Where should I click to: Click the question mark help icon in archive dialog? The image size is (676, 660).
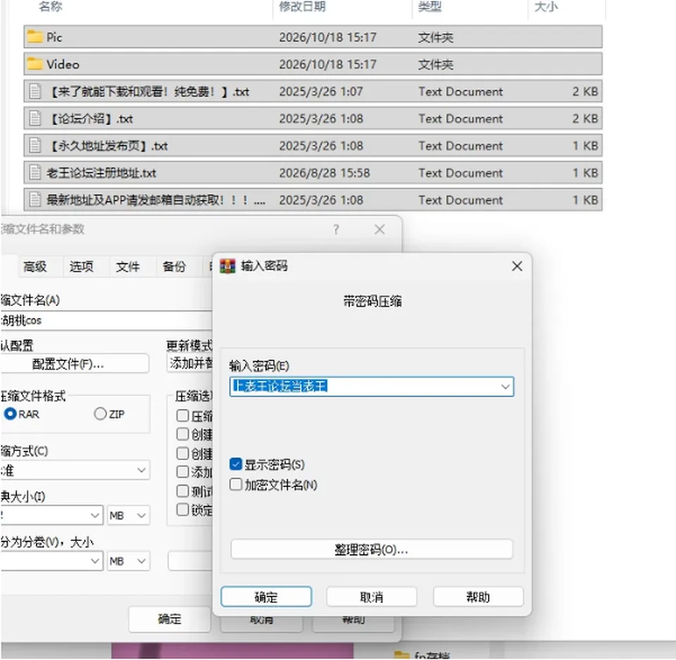(336, 229)
